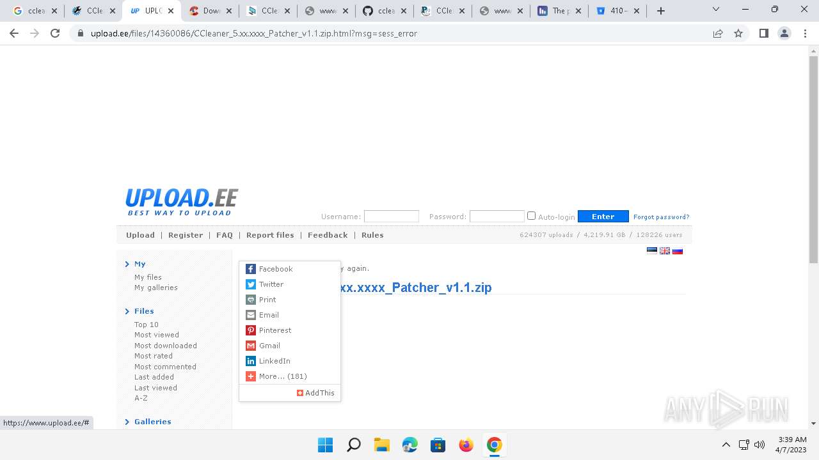
Task: Open the Upload menu item
Action: tap(140, 235)
